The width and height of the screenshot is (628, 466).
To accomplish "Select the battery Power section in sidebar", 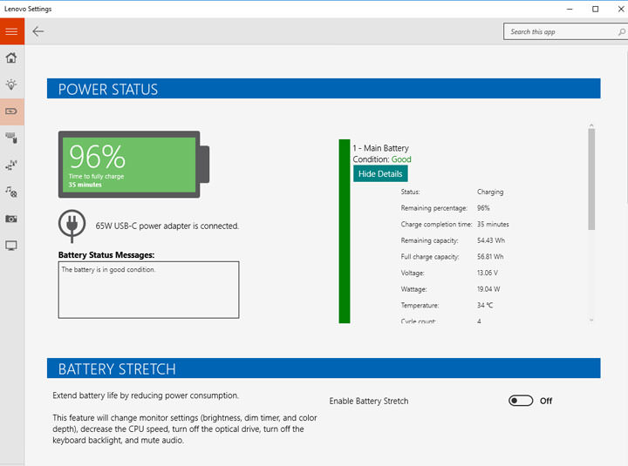I will coord(11,111).
